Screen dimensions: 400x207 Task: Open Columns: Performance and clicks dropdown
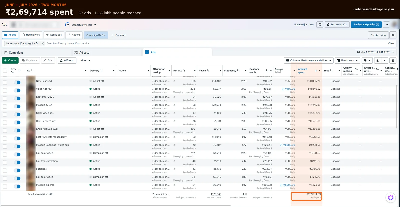(x=309, y=60)
